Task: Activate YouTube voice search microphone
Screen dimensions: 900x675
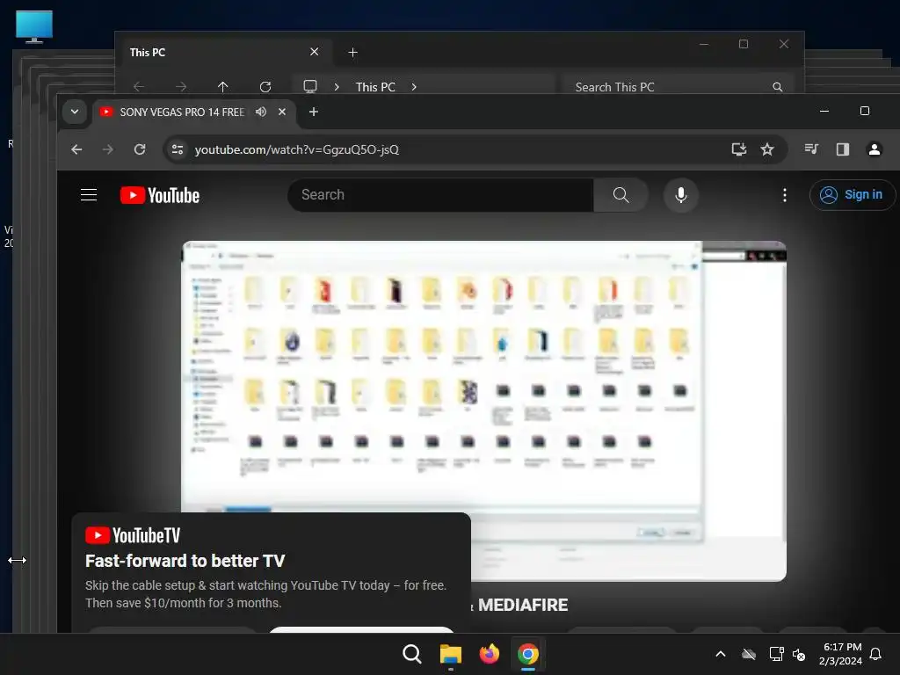Action: click(681, 195)
